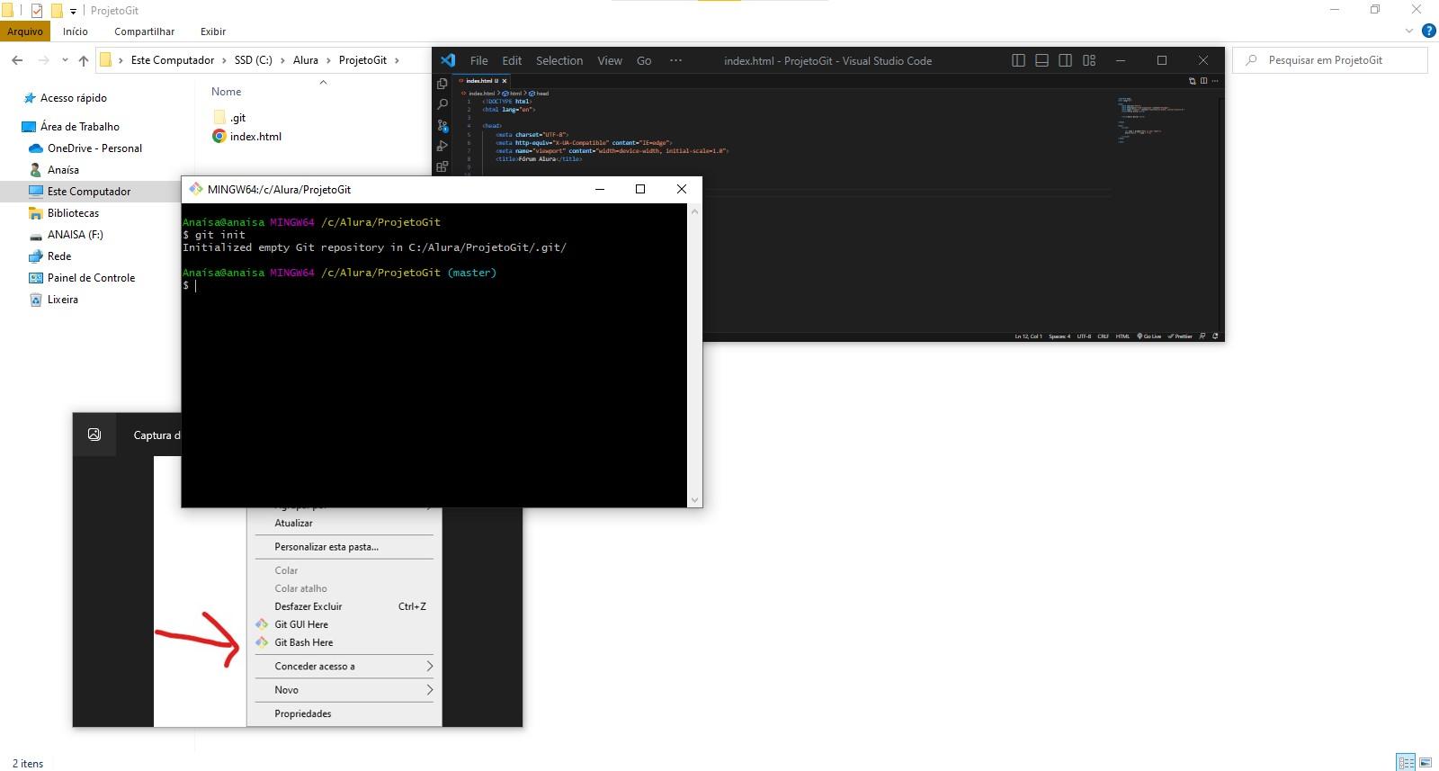Open the Início ribbon tab
The height and width of the screenshot is (771, 1439).
[76, 31]
